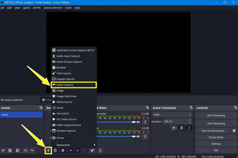Image resolution: width=238 pixels, height=158 pixels.
Task: Undock the Audio Mixer panel
Action: (x=148, y=108)
